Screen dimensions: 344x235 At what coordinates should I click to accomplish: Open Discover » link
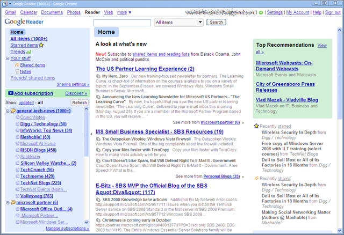(x=76, y=93)
